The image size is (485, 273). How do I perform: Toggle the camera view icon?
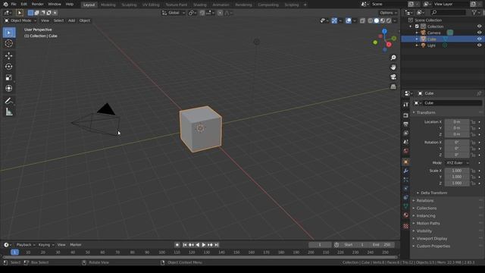click(393, 77)
